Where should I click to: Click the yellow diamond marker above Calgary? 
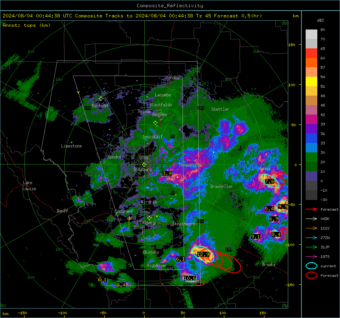pyautogui.click(x=149, y=218)
